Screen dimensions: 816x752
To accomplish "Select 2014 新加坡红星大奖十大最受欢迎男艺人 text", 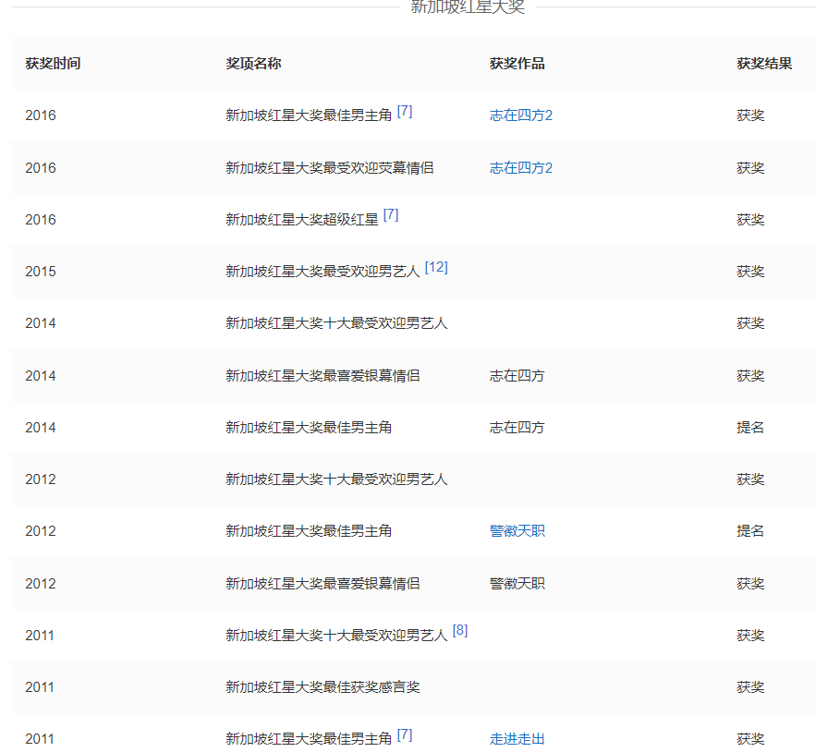I will tap(336, 323).
